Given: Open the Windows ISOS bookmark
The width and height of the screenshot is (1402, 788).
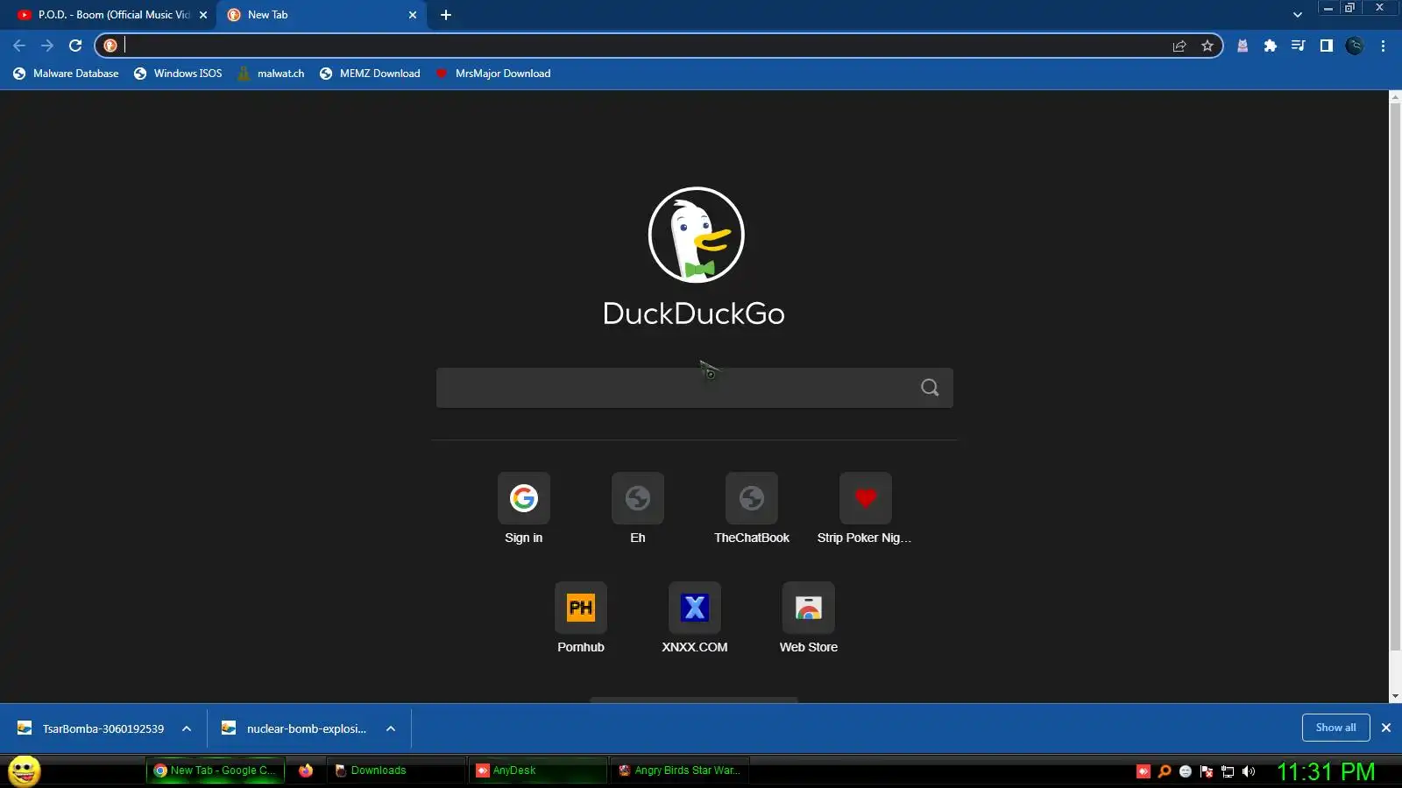Looking at the screenshot, I should pos(178,74).
